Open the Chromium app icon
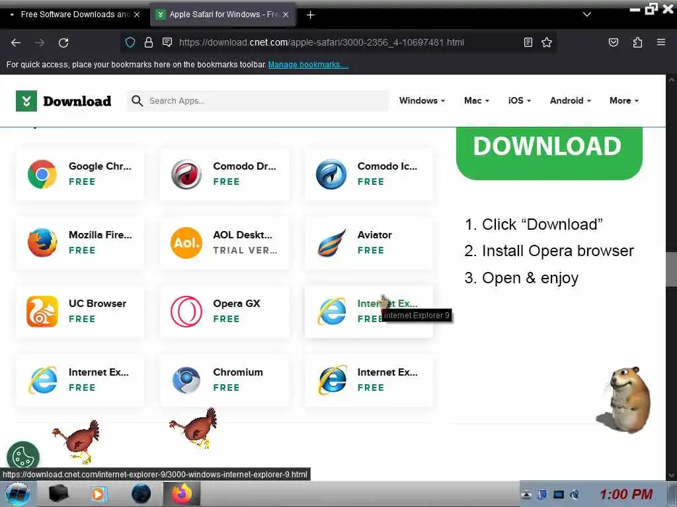 pos(186,380)
